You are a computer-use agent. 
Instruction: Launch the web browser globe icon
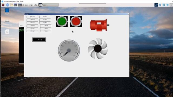click(x=7, y=5)
